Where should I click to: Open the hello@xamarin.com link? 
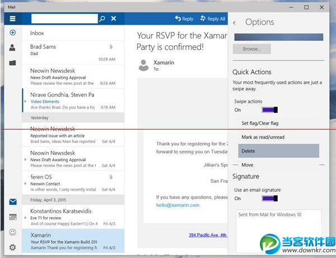tap(178, 205)
